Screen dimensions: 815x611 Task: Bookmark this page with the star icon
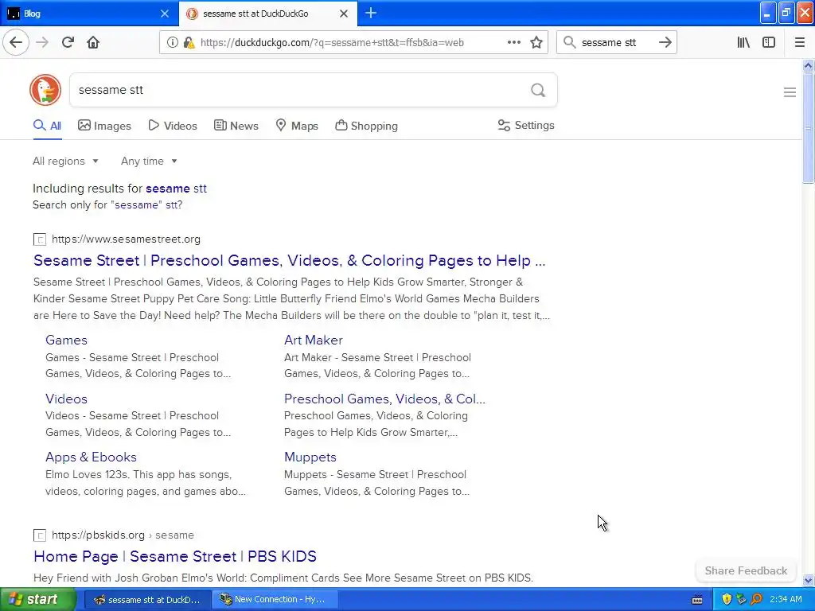536,43
